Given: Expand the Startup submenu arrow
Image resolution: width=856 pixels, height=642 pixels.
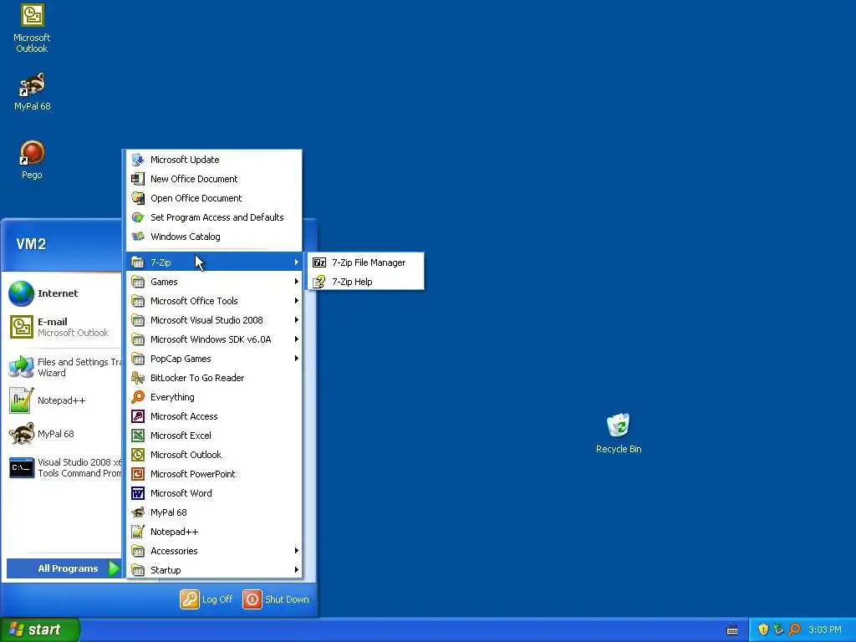Looking at the screenshot, I should tap(297, 570).
